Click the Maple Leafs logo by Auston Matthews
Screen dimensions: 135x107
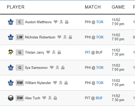[x=11, y=22]
